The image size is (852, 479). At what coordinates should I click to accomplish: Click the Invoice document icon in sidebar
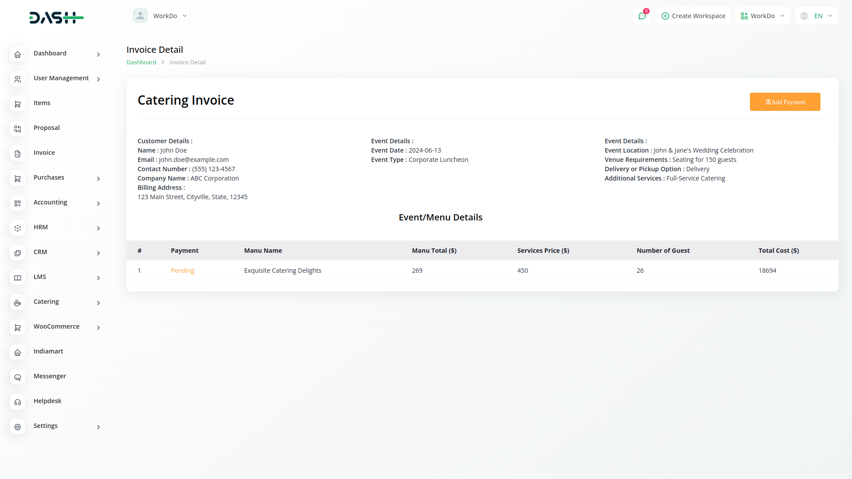(17, 154)
